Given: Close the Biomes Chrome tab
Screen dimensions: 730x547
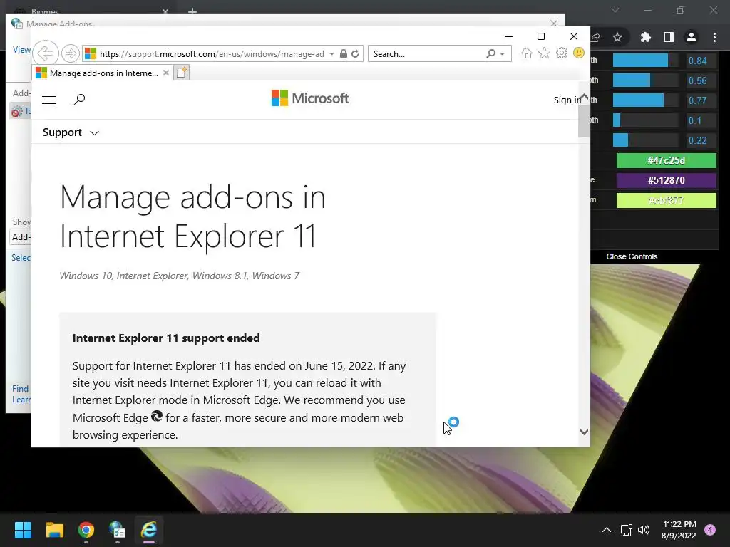Looking at the screenshot, I should point(165,10).
